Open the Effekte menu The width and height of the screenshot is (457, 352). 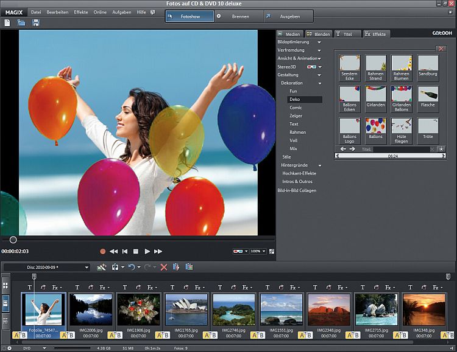pyautogui.click(x=80, y=12)
